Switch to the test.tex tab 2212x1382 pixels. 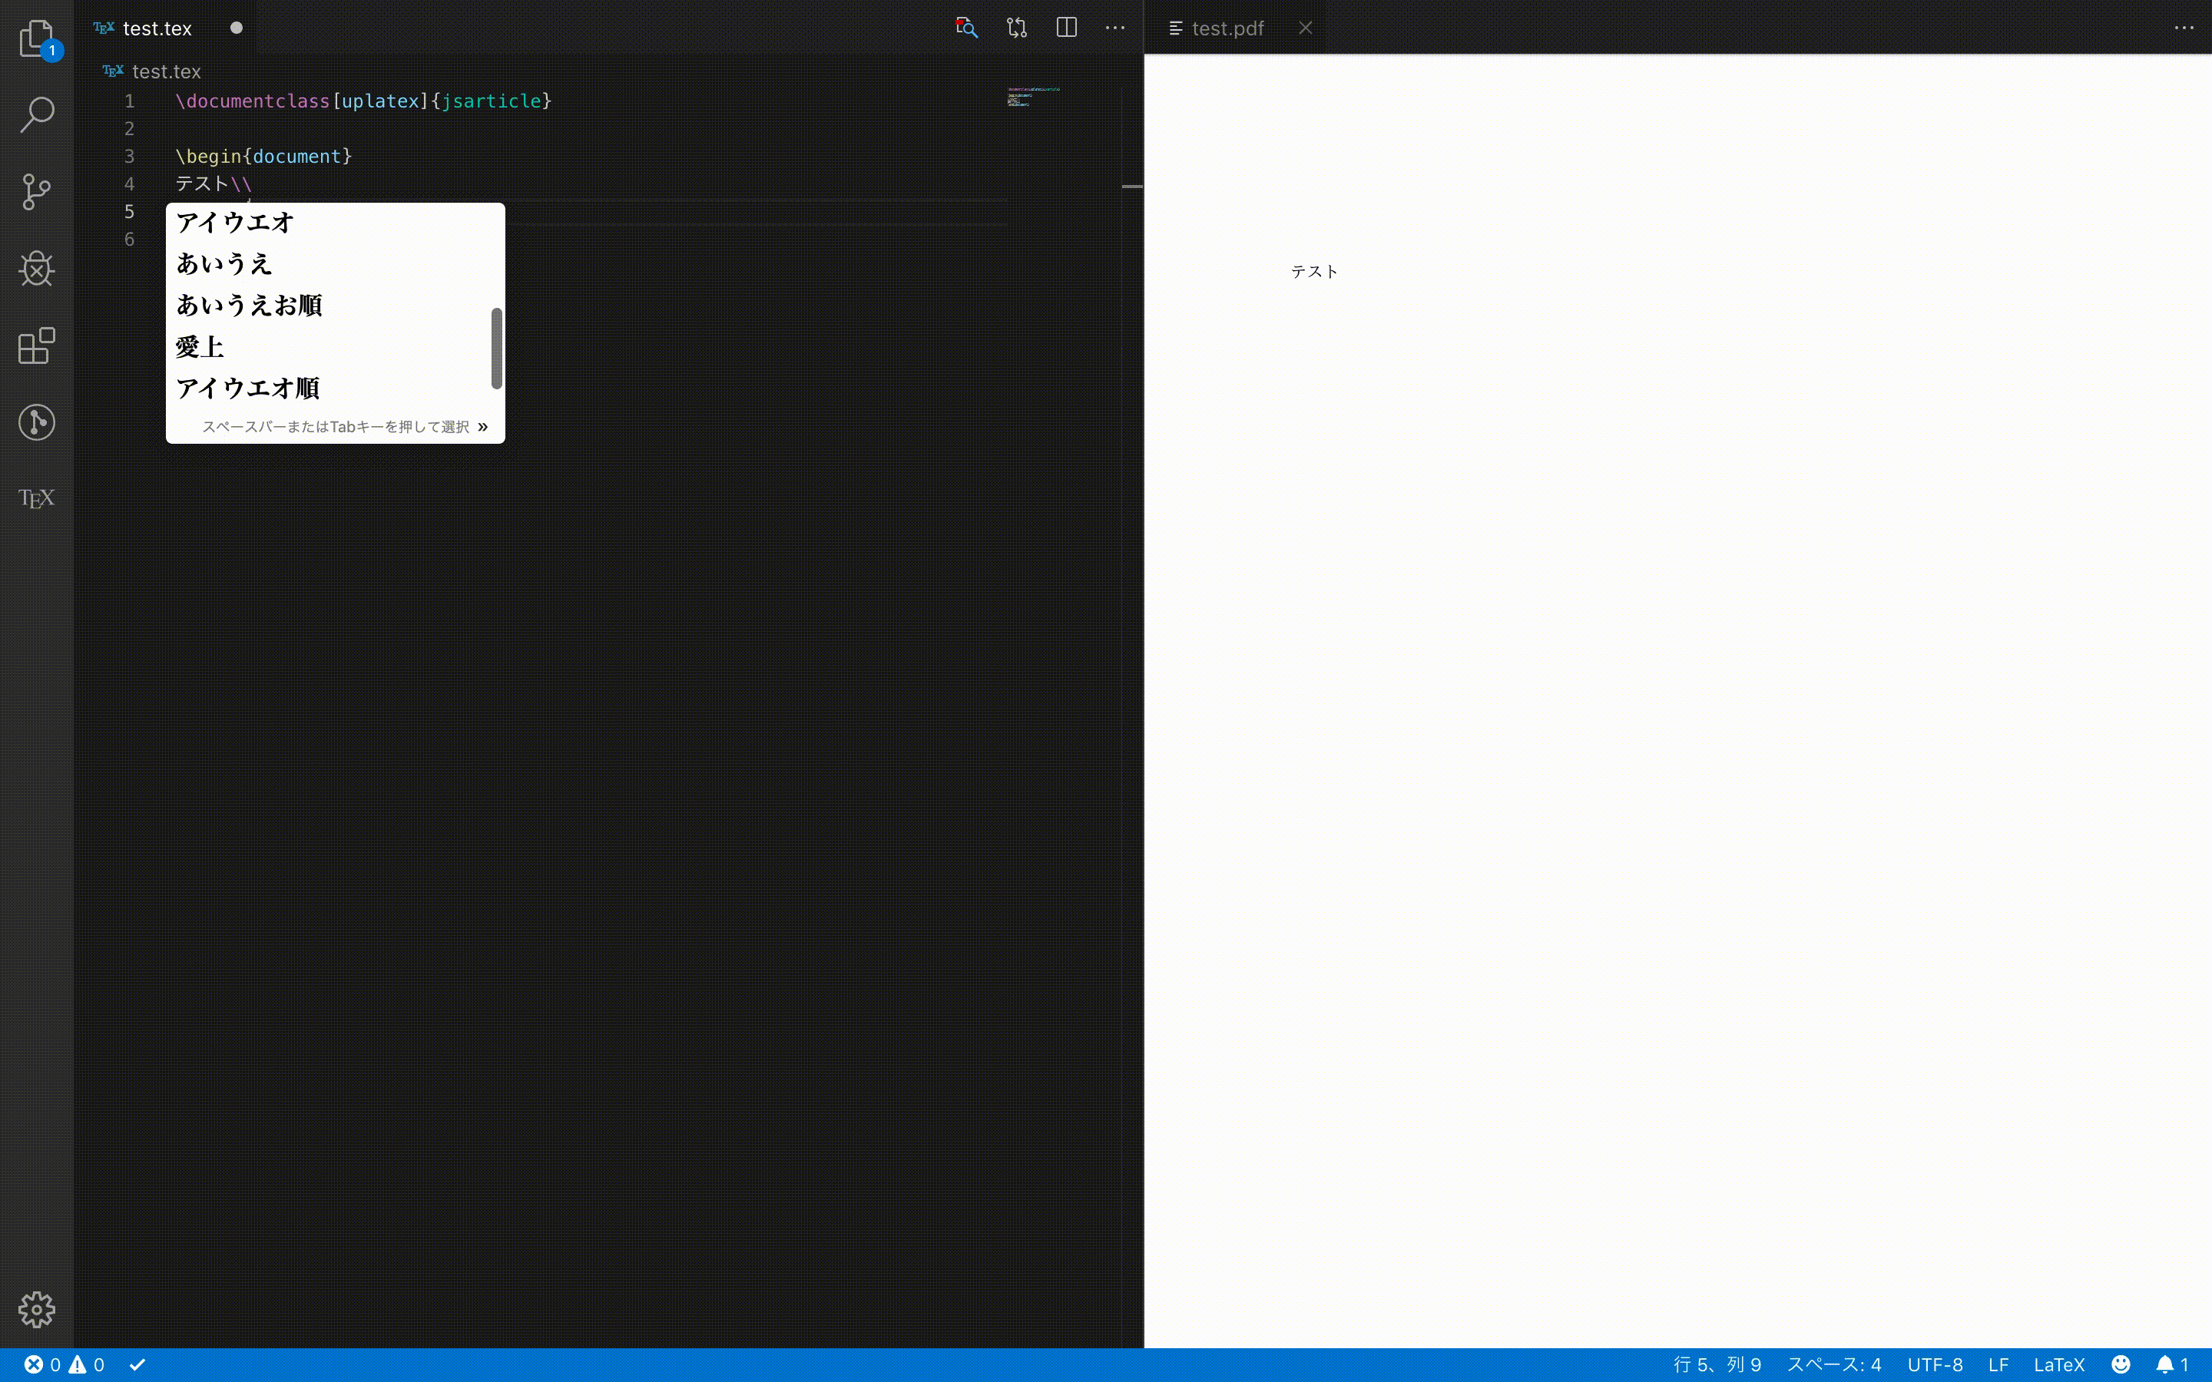click(157, 28)
